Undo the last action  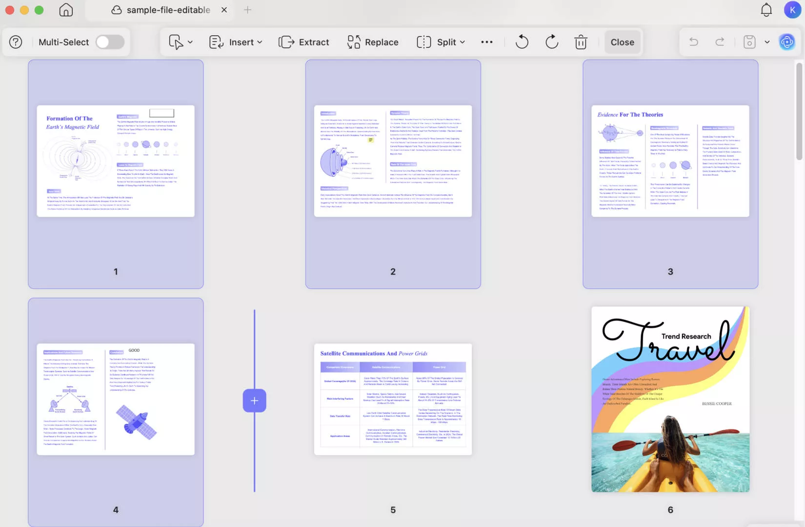point(693,42)
